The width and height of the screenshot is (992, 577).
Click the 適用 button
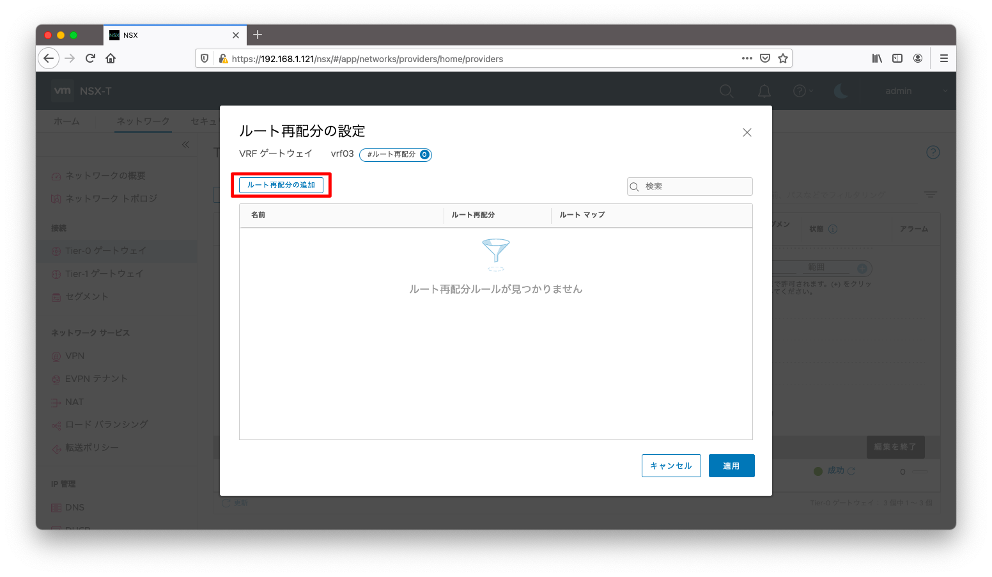tap(731, 466)
